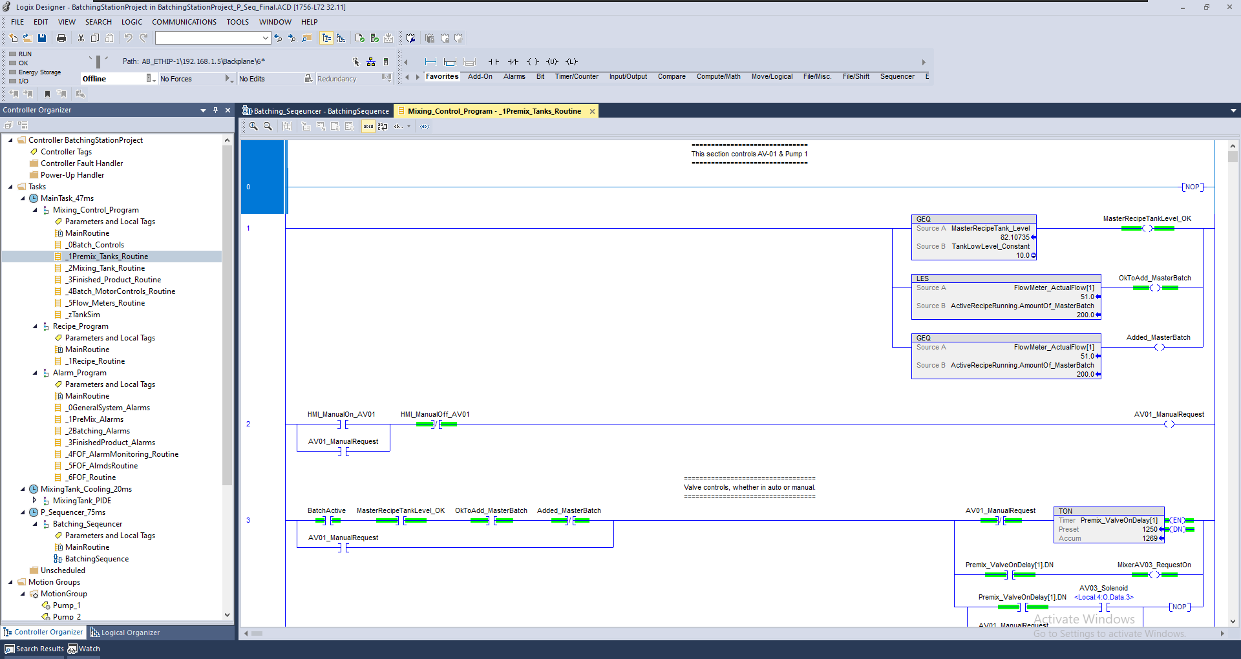Click the Cut scissors icon

click(x=81, y=38)
